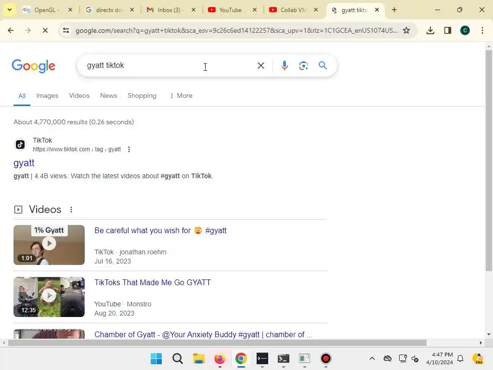
Task: Close the Collab VM tab
Action: (316, 10)
